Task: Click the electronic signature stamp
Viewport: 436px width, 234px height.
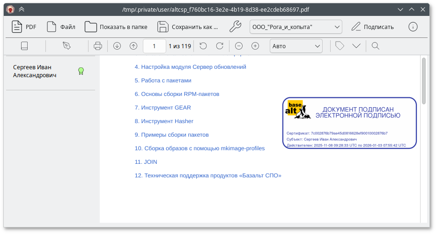Action: pyautogui.click(x=349, y=123)
